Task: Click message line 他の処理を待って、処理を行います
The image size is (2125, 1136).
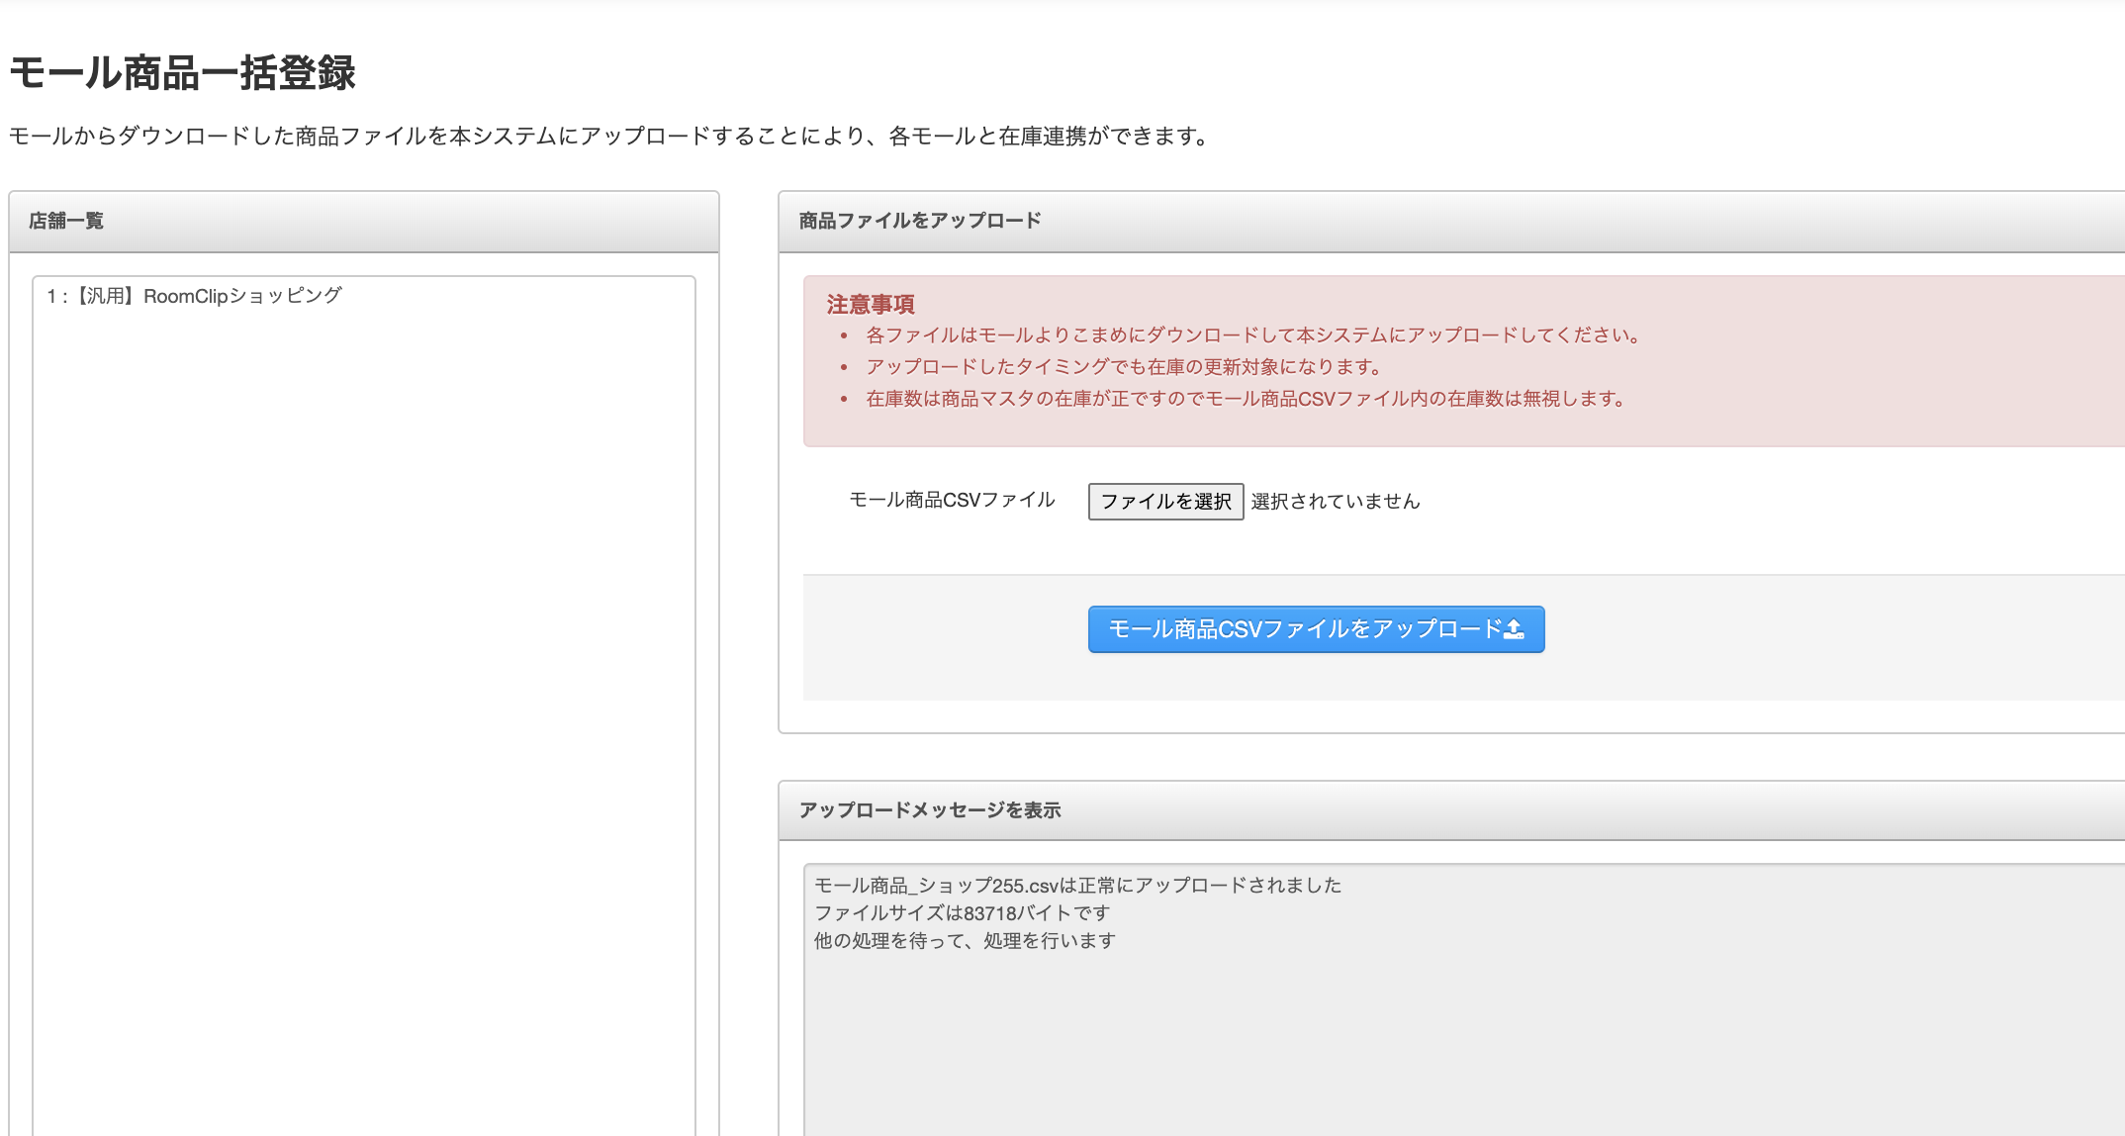Action: coord(965,941)
